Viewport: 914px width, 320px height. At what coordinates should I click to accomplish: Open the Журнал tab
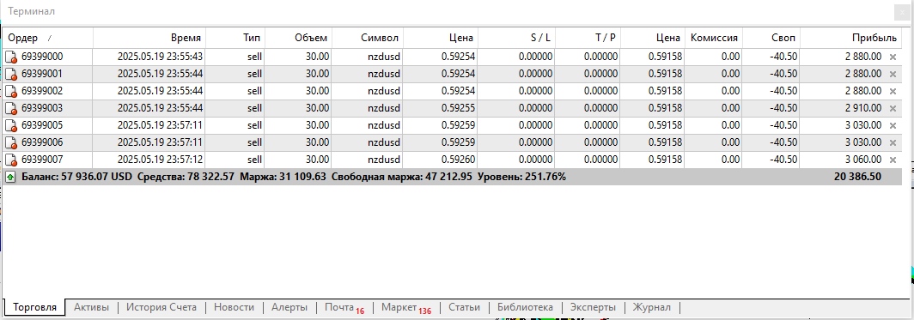pyautogui.click(x=652, y=307)
